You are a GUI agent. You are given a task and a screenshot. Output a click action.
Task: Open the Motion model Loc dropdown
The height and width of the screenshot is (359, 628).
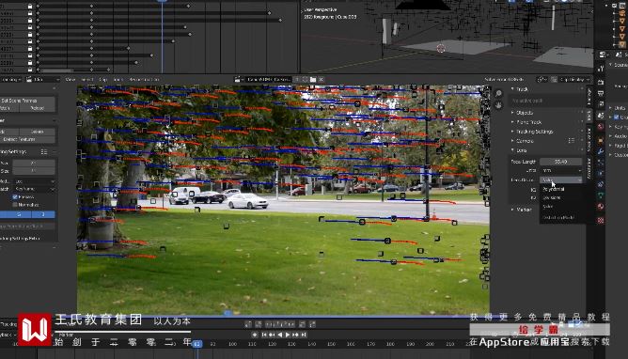click(34, 181)
